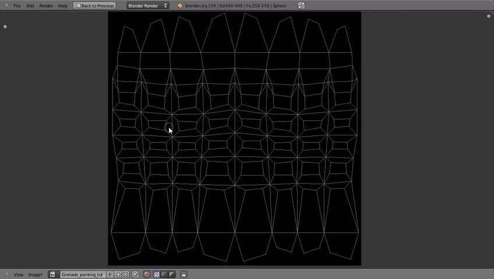This screenshot has width=494, height=279.
Task: Open the Help menu
Action: point(63,6)
